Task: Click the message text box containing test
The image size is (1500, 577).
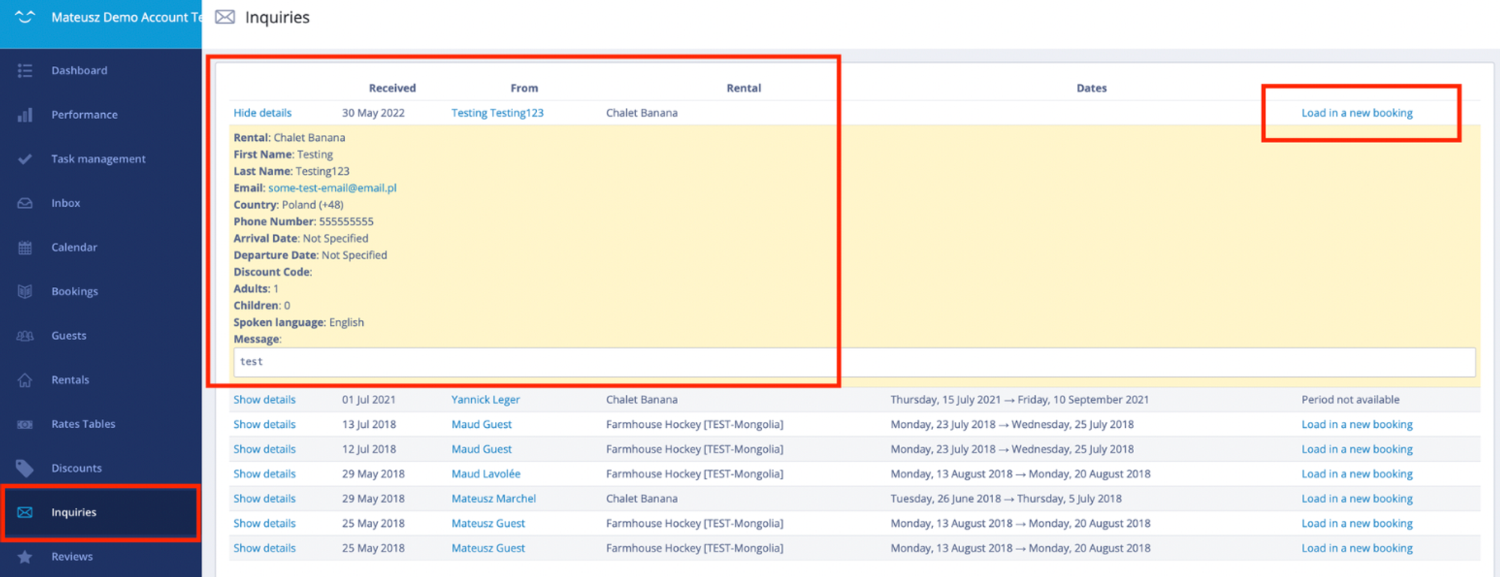Action: pyautogui.click(x=854, y=362)
